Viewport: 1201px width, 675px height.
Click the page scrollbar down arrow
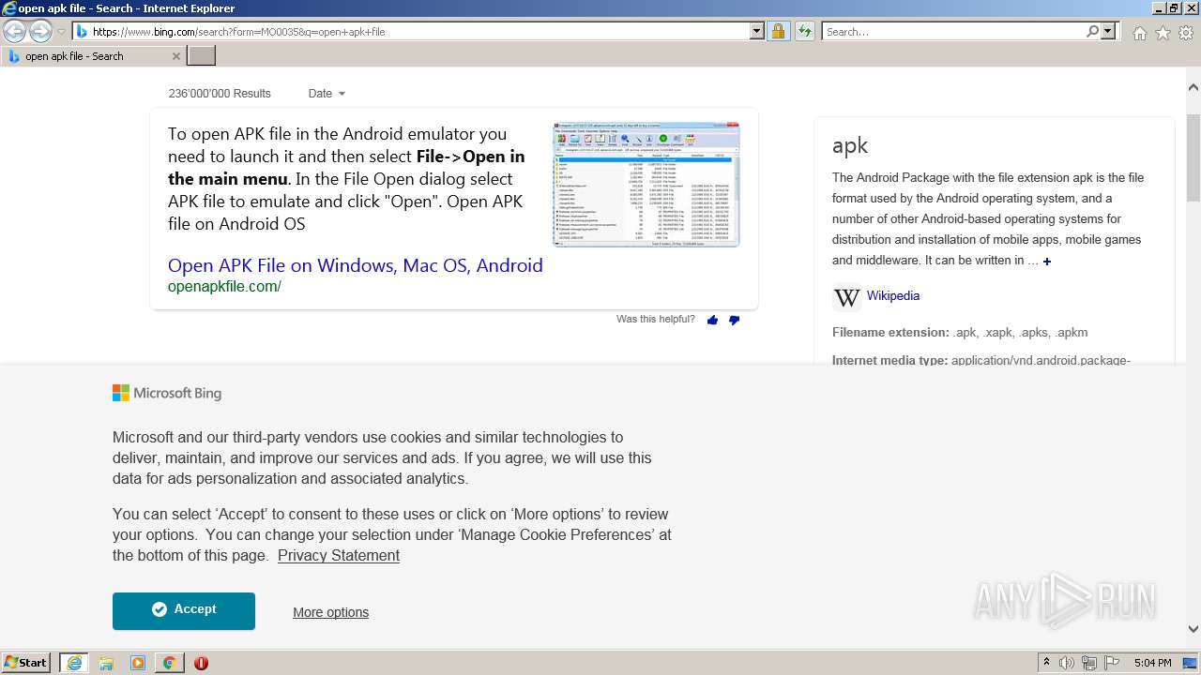(x=1193, y=629)
